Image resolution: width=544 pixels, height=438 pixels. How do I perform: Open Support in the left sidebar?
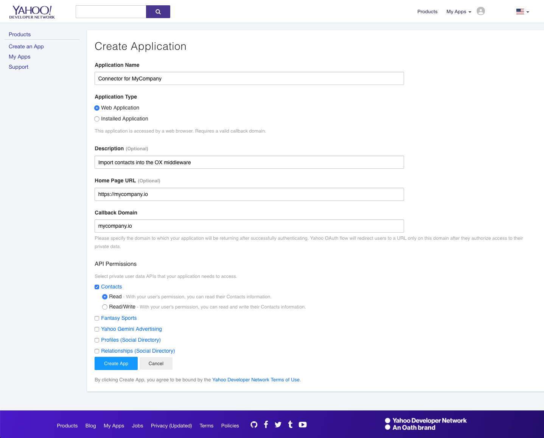point(19,67)
